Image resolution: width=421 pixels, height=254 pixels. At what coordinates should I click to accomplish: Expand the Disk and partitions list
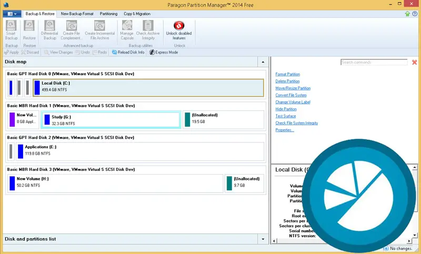click(x=263, y=239)
